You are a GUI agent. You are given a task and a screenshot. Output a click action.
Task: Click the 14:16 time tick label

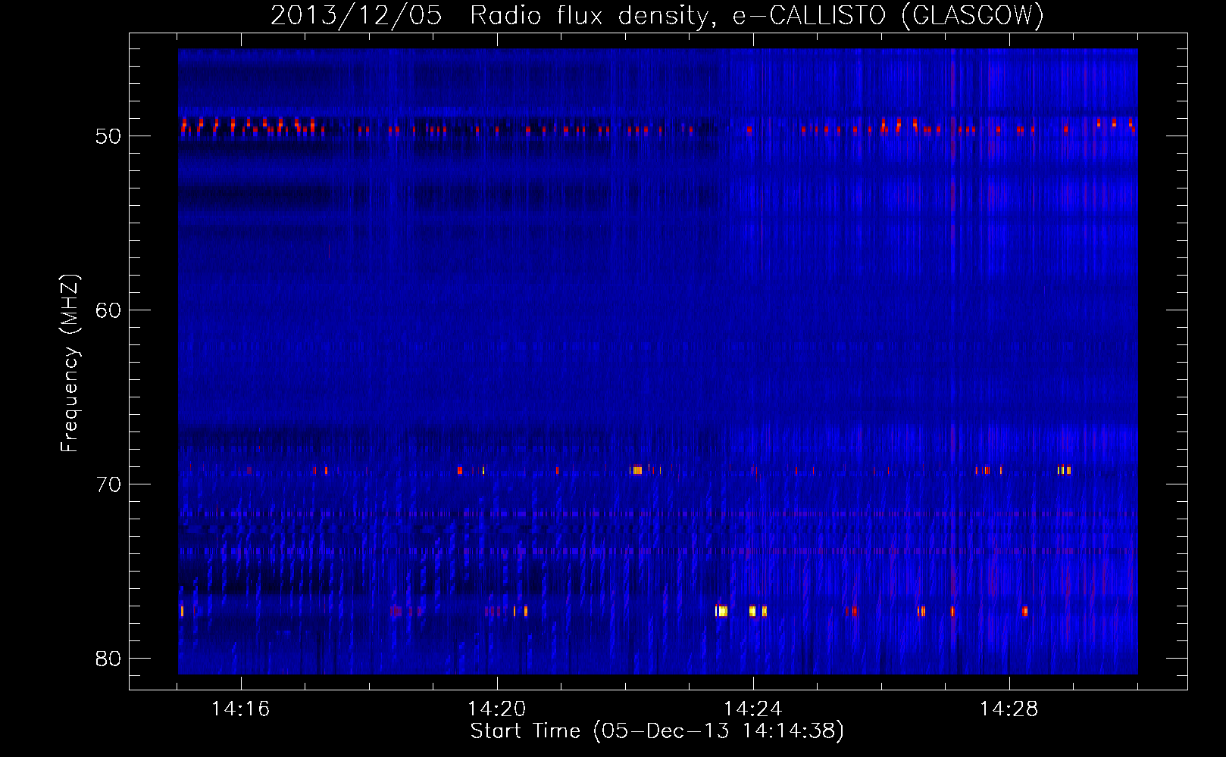pos(240,709)
